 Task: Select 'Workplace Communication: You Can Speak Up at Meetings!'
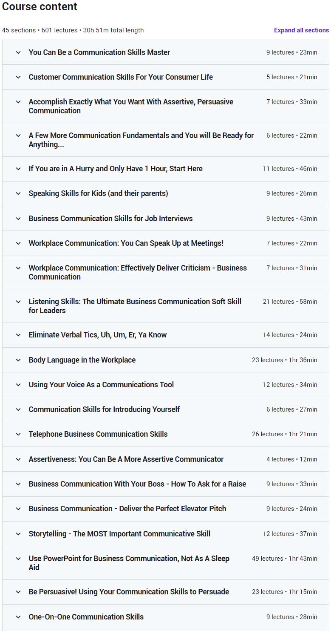[x=126, y=243]
